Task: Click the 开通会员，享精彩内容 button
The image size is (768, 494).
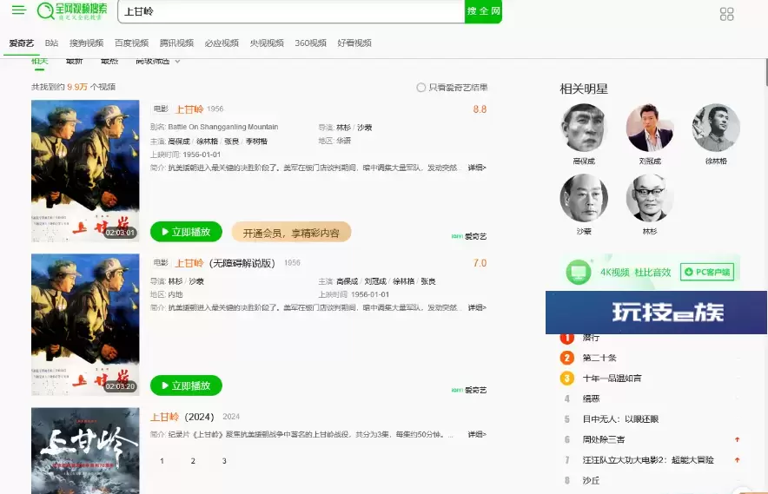Action: pyautogui.click(x=291, y=233)
